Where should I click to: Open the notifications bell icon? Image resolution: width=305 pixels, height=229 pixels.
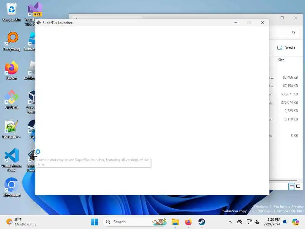[x=285, y=222]
